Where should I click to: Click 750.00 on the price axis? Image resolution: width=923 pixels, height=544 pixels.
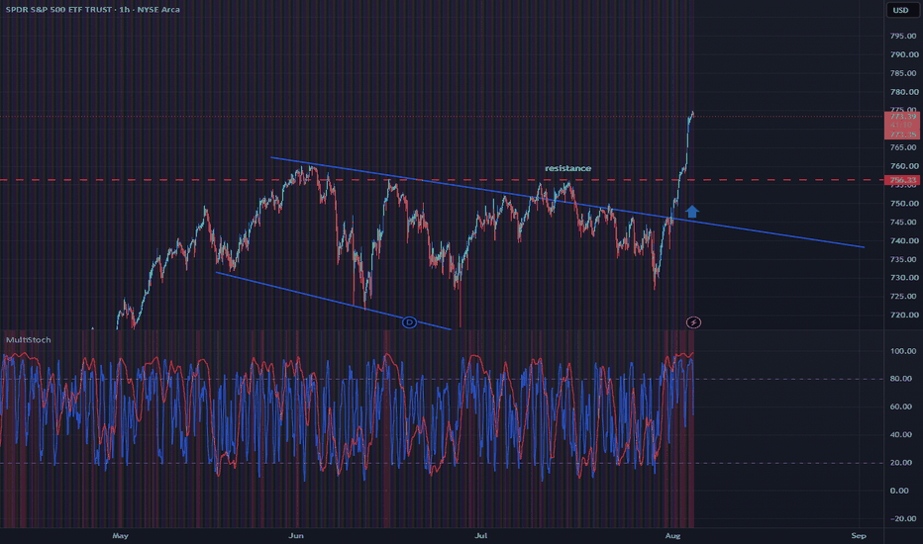[904, 204]
